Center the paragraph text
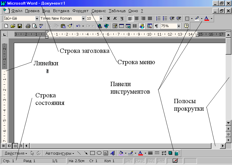Viewport: 232px width, 165px height. [x=137, y=18]
